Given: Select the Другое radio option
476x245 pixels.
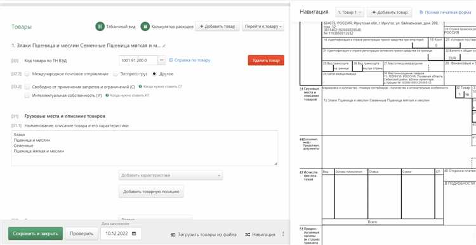Looking at the screenshot, I should coord(154,74).
